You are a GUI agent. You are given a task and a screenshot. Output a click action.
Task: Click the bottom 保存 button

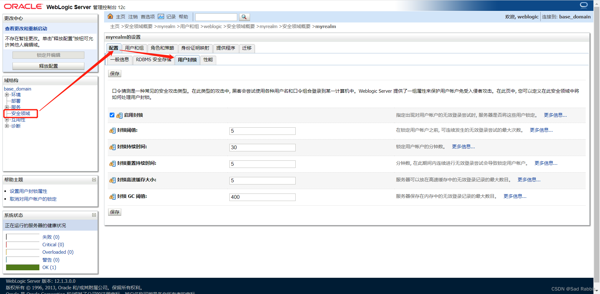click(115, 212)
